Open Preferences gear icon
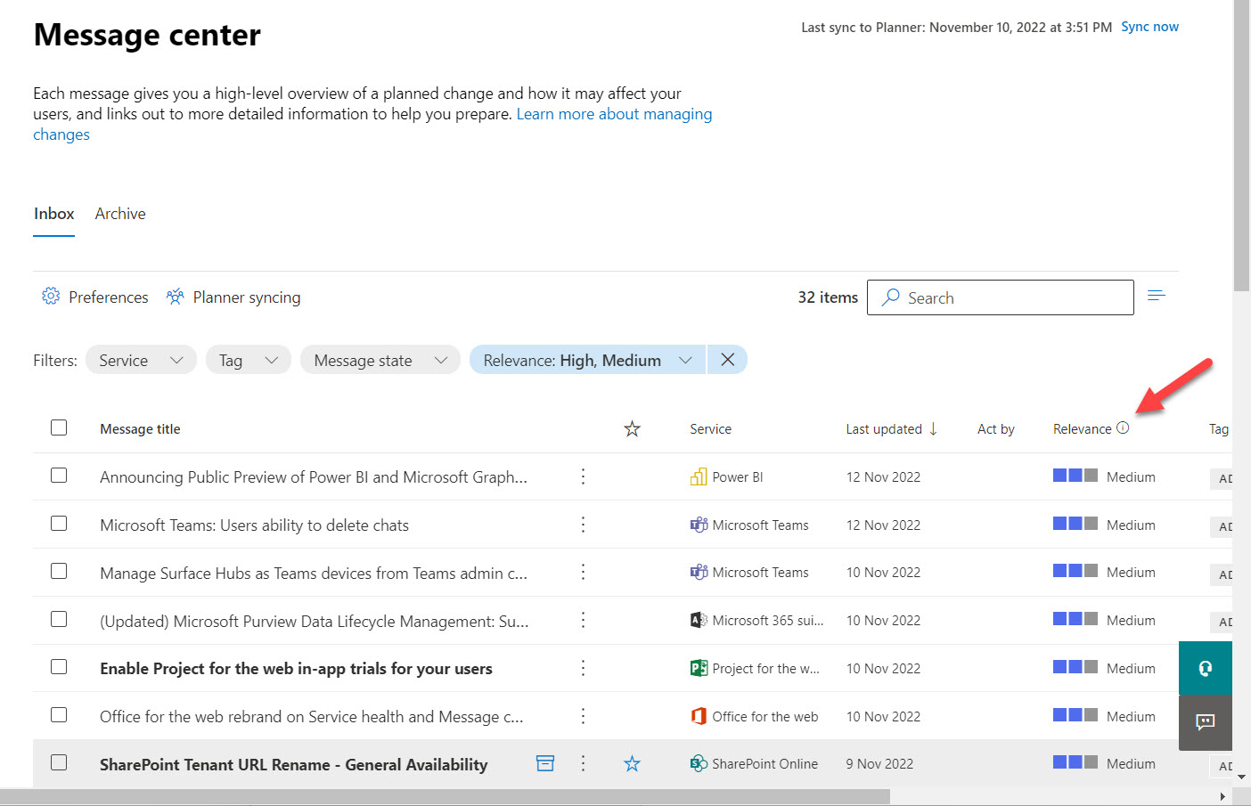Screen dimensions: 1251x806 coord(51,297)
